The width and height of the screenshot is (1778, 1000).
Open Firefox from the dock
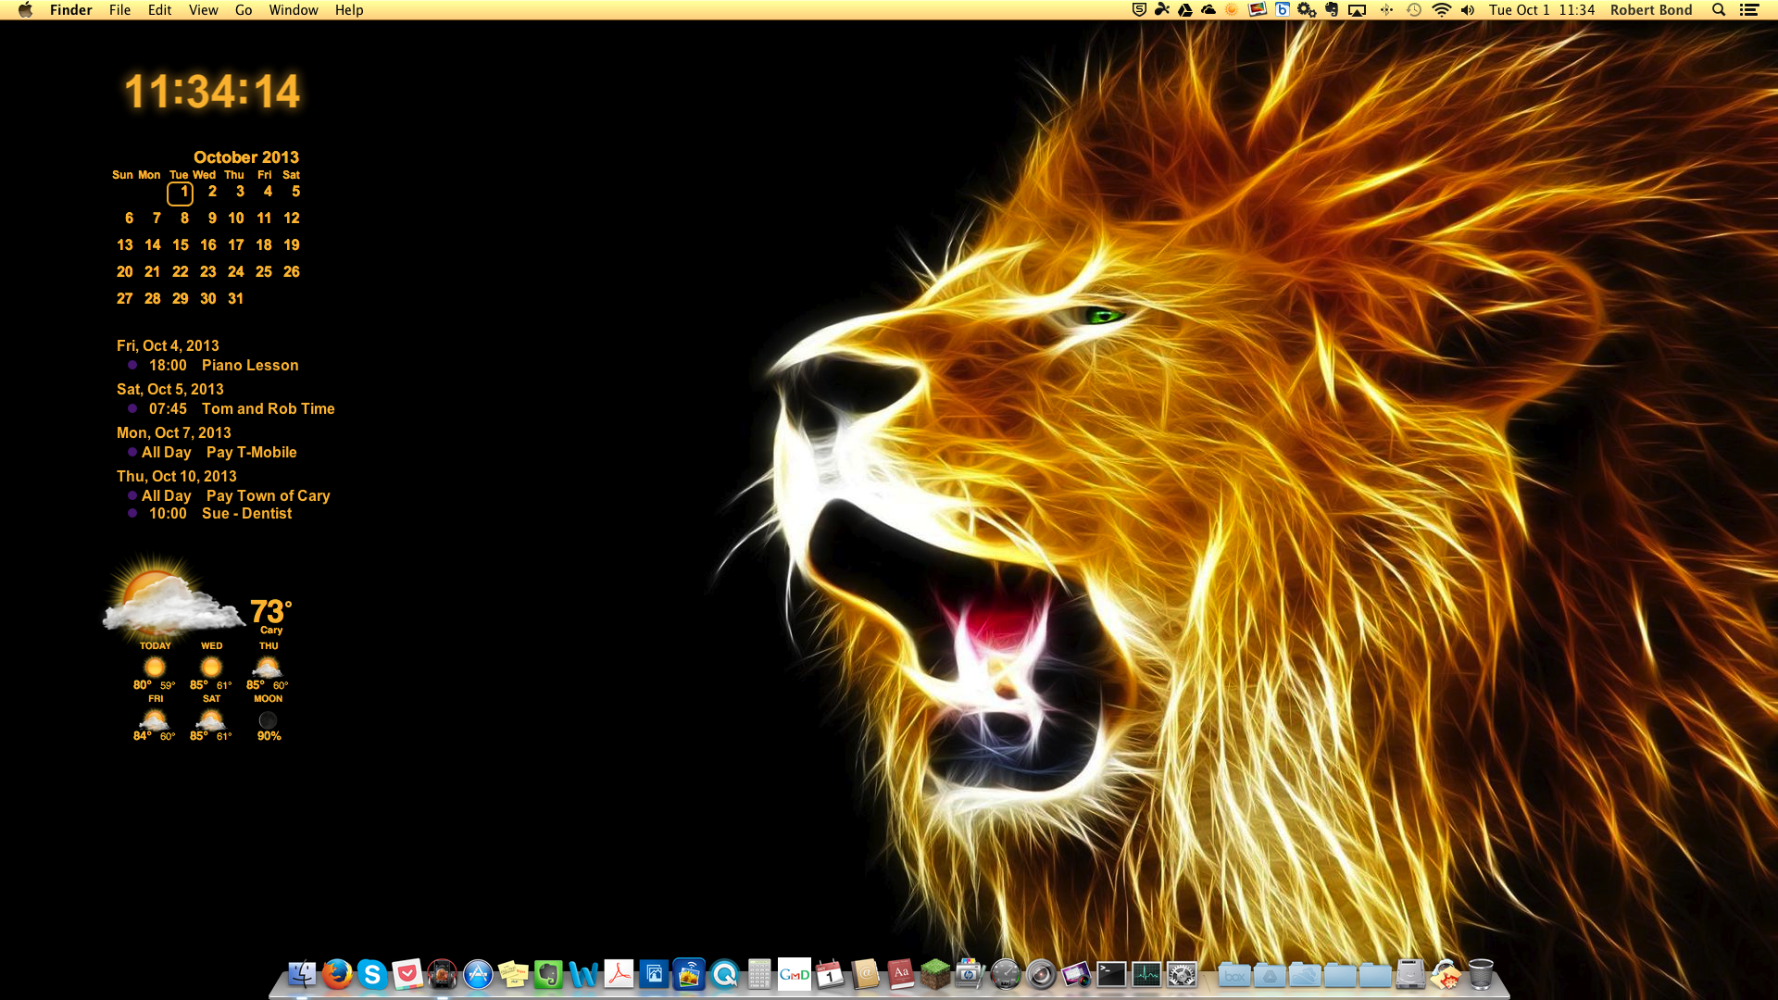click(x=337, y=974)
